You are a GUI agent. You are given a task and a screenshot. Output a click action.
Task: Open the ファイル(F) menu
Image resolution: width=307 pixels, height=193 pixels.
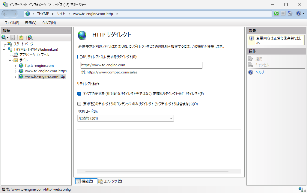pyautogui.click(x=12, y=23)
